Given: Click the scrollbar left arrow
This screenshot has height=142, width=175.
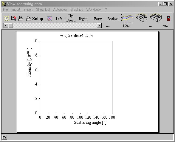Looking at the screenshot, I should tap(6, 25).
